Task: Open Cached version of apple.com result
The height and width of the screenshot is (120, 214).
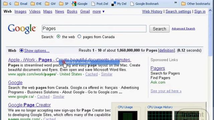Action: (x=91, y=74)
